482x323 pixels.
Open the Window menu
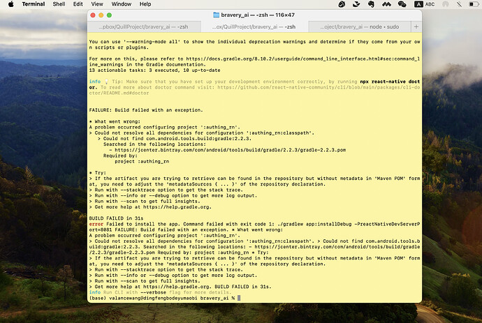121,4
